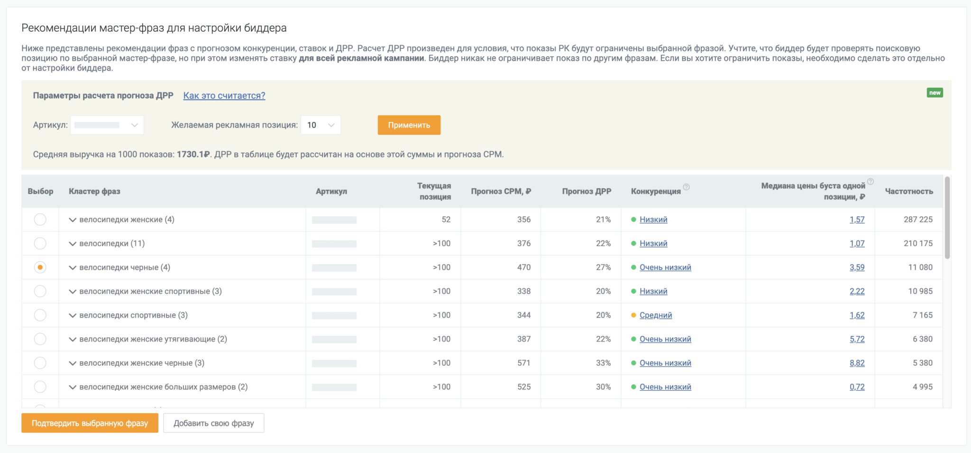Click help icon beside Медиана цены буста
The width and height of the screenshot is (971, 453).
point(870,181)
